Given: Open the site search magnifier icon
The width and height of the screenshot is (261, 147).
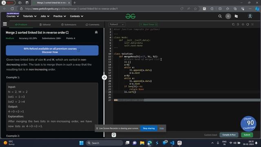Looking at the screenshot, I should [220, 16].
